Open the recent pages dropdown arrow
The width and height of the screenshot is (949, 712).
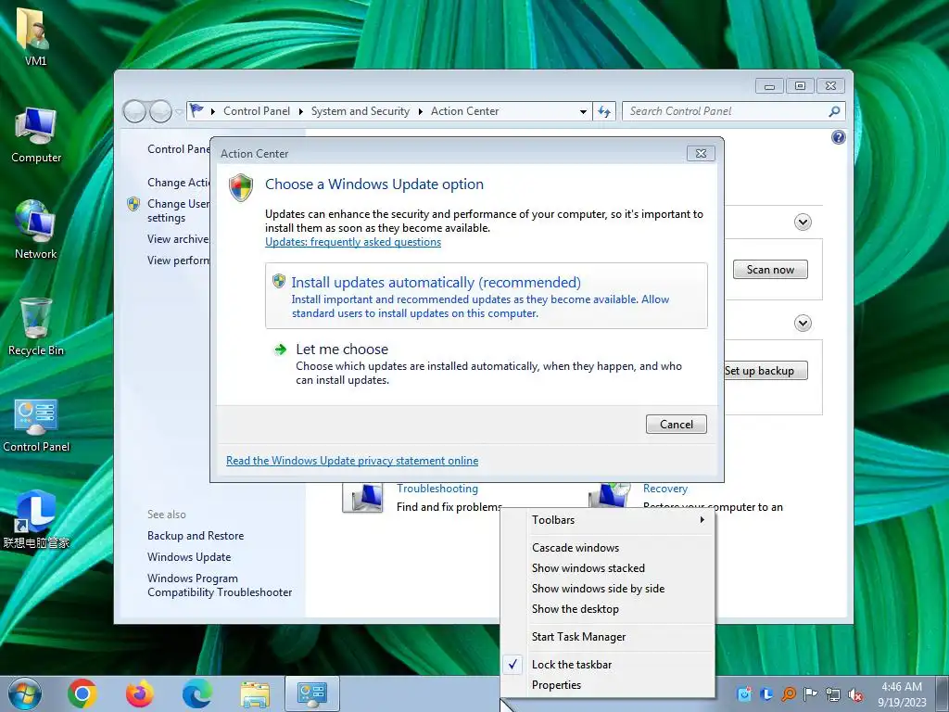(x=179, y=112)
